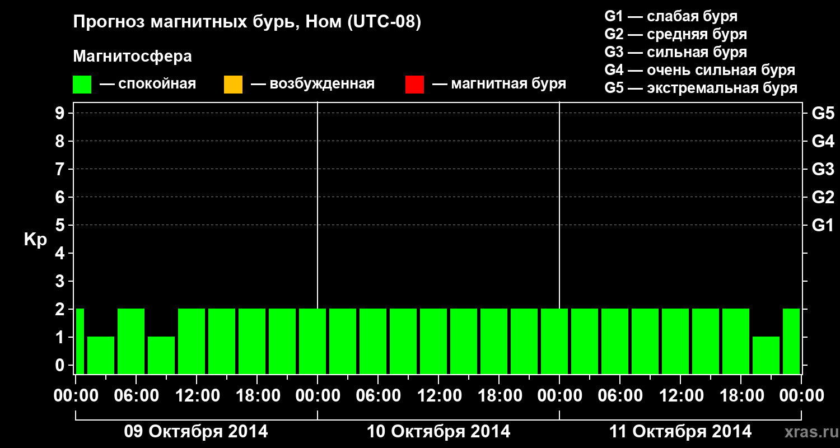Image resolution: width=840 pixels, height=448 pixels.
Task: Select the '10 Октября 2014' date label
Action: click(438, 432)
